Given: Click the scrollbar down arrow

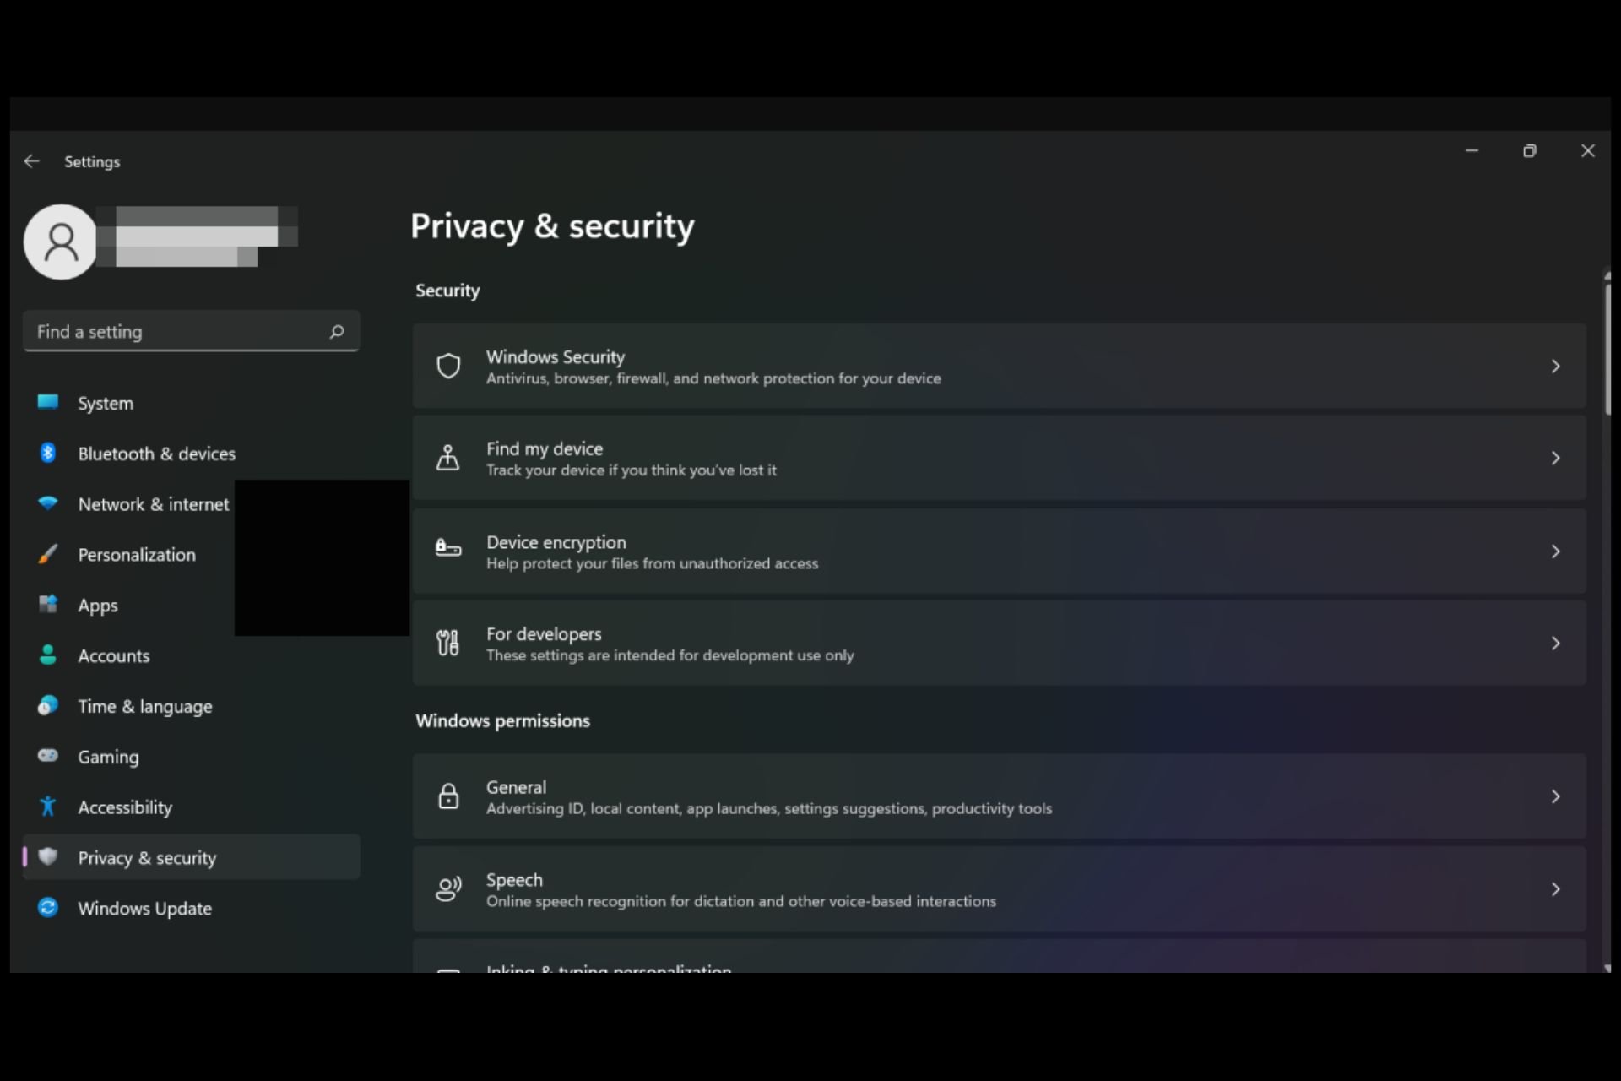Looking at the screenshot, I should (1607, 968).
